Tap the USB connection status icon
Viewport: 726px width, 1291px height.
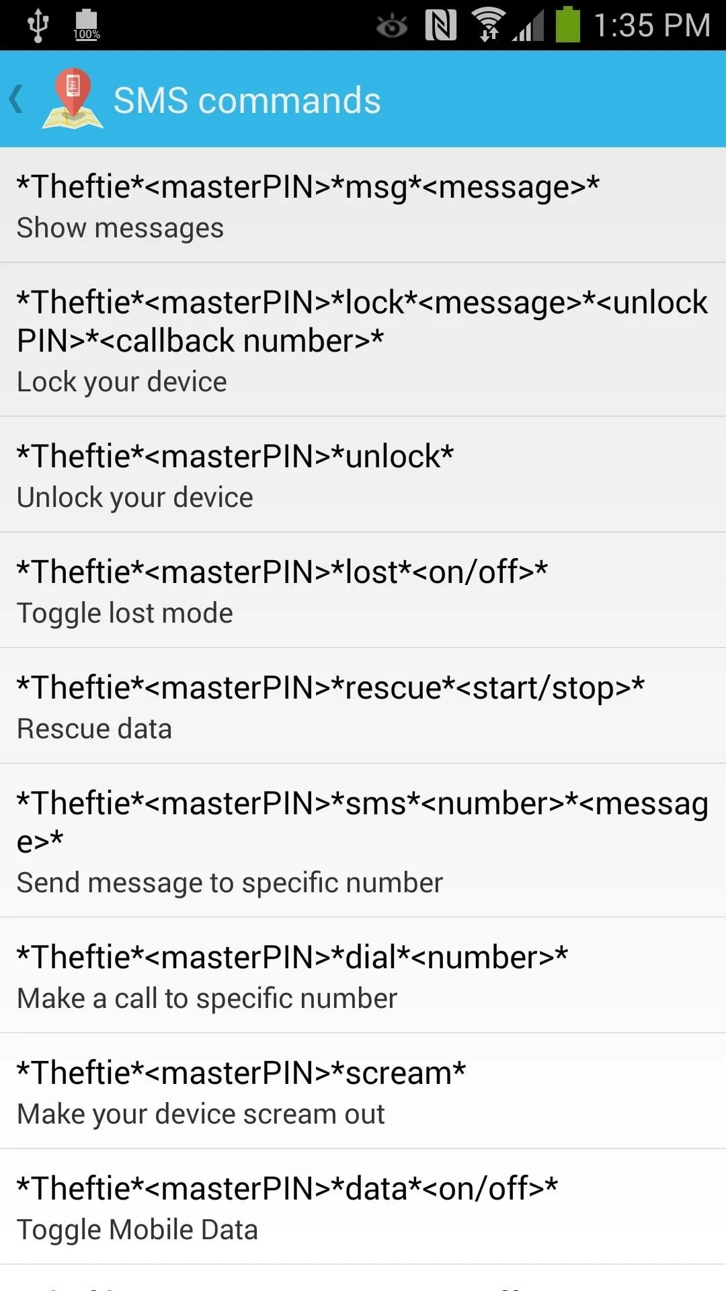pos(38,26)
